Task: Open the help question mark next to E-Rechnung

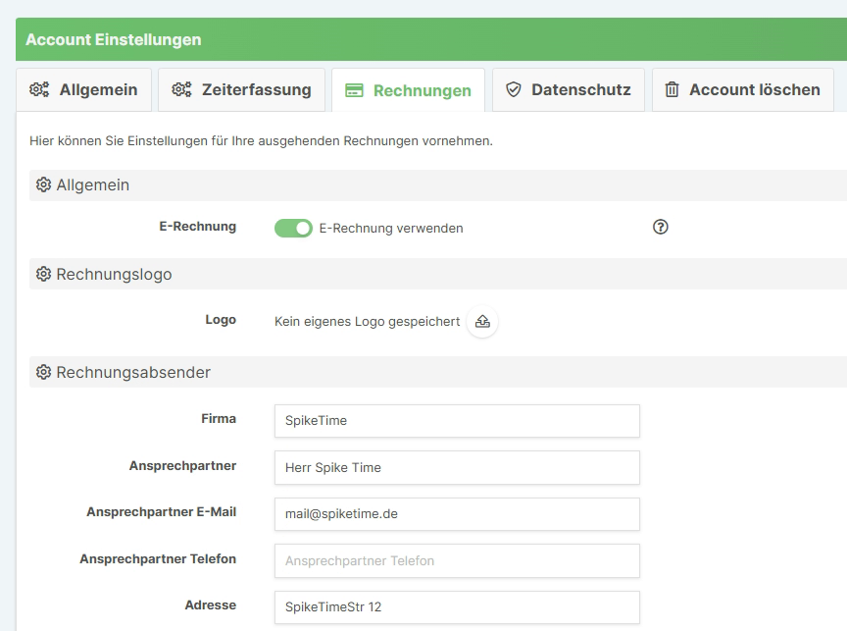Action: pyautogui.click(x=660, y=227)
